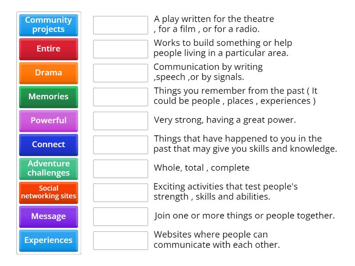Select the box beside 'Whole, total, complete'
This screenshot has width=355, height=266.
click(120, 168)
